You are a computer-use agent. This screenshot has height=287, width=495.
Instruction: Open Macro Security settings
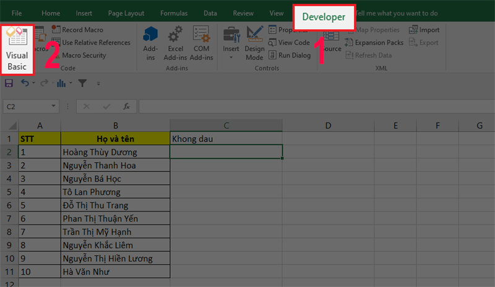point(79,55)
